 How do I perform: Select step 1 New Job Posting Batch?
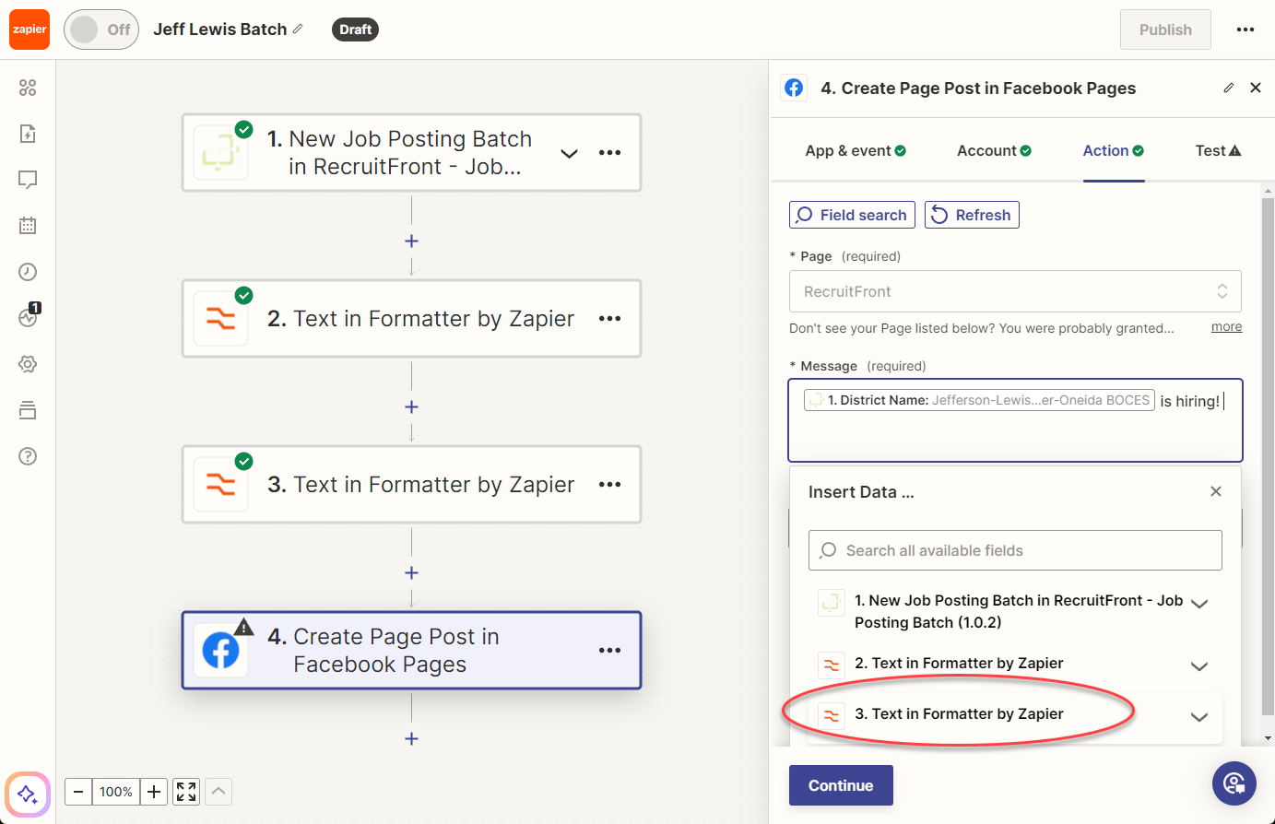tap(411, 153)
